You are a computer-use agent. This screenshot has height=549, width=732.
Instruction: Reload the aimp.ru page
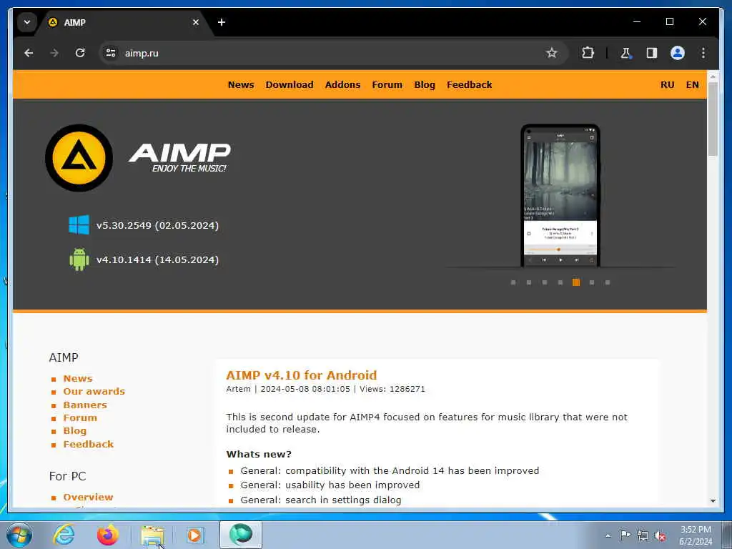click(x=80, y=53)
